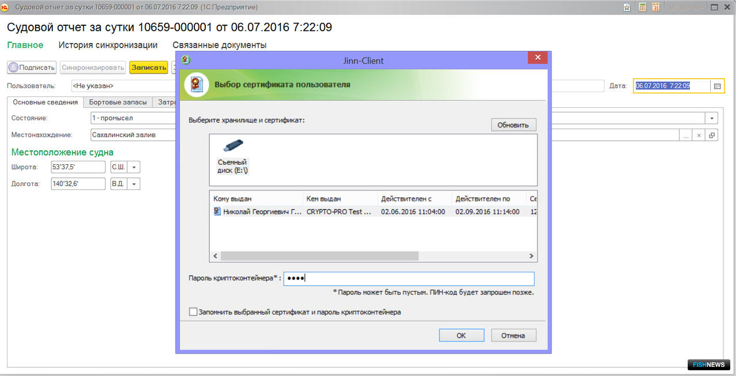This screenshot has width=736, height=376.
Task: Maximize the 1C report window
Action: (714, 7)
